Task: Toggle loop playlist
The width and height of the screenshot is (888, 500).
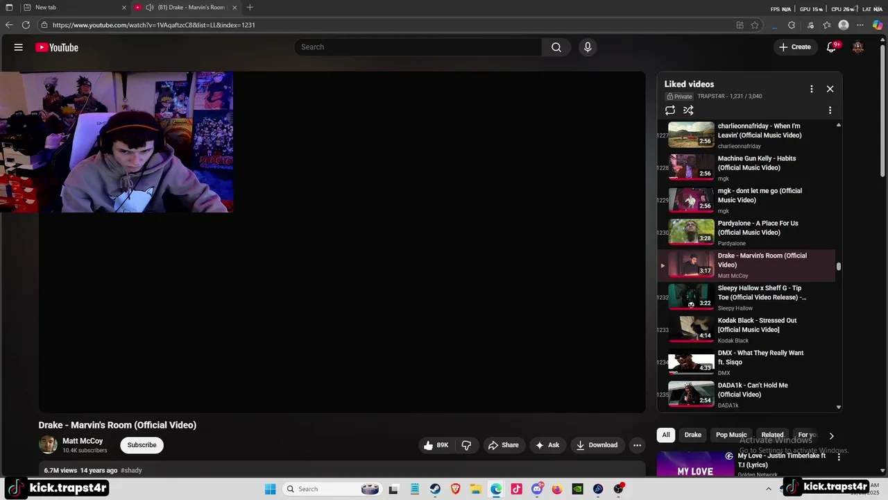Action: coord(670,110)
